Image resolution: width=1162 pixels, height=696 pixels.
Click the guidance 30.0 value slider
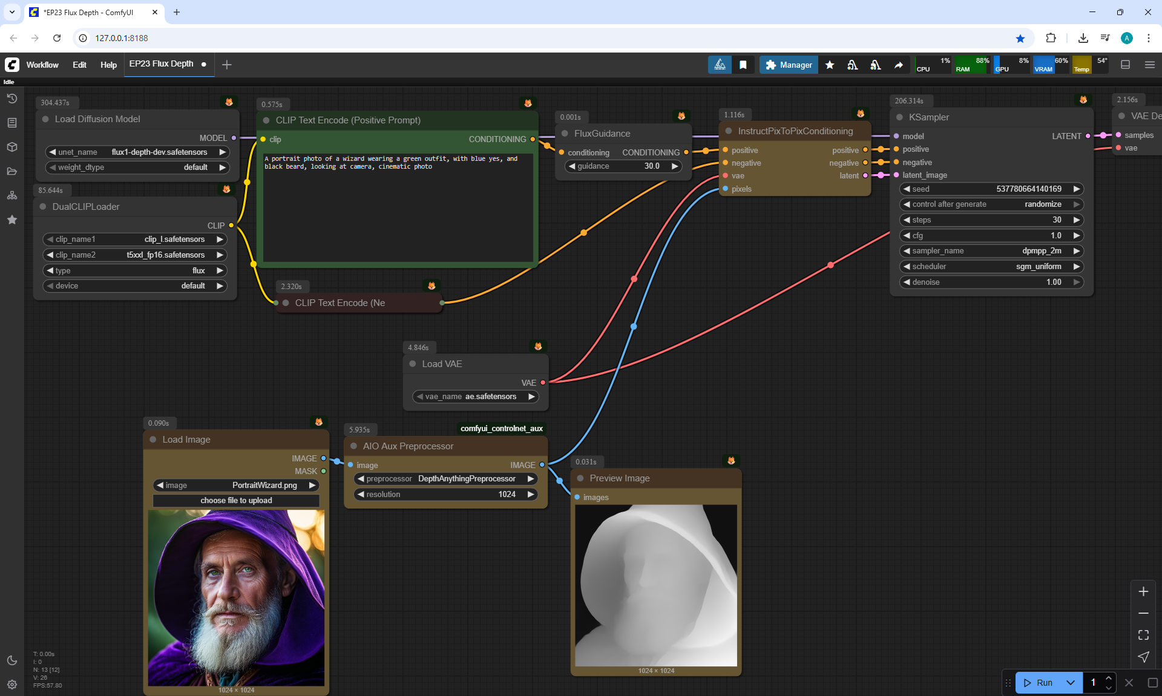point(623,166)
